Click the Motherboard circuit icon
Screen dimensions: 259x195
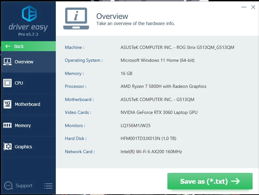tap(7, 104)
